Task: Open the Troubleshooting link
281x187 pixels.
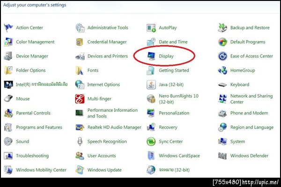Action: pyautogui.click(x=32, y=156)
